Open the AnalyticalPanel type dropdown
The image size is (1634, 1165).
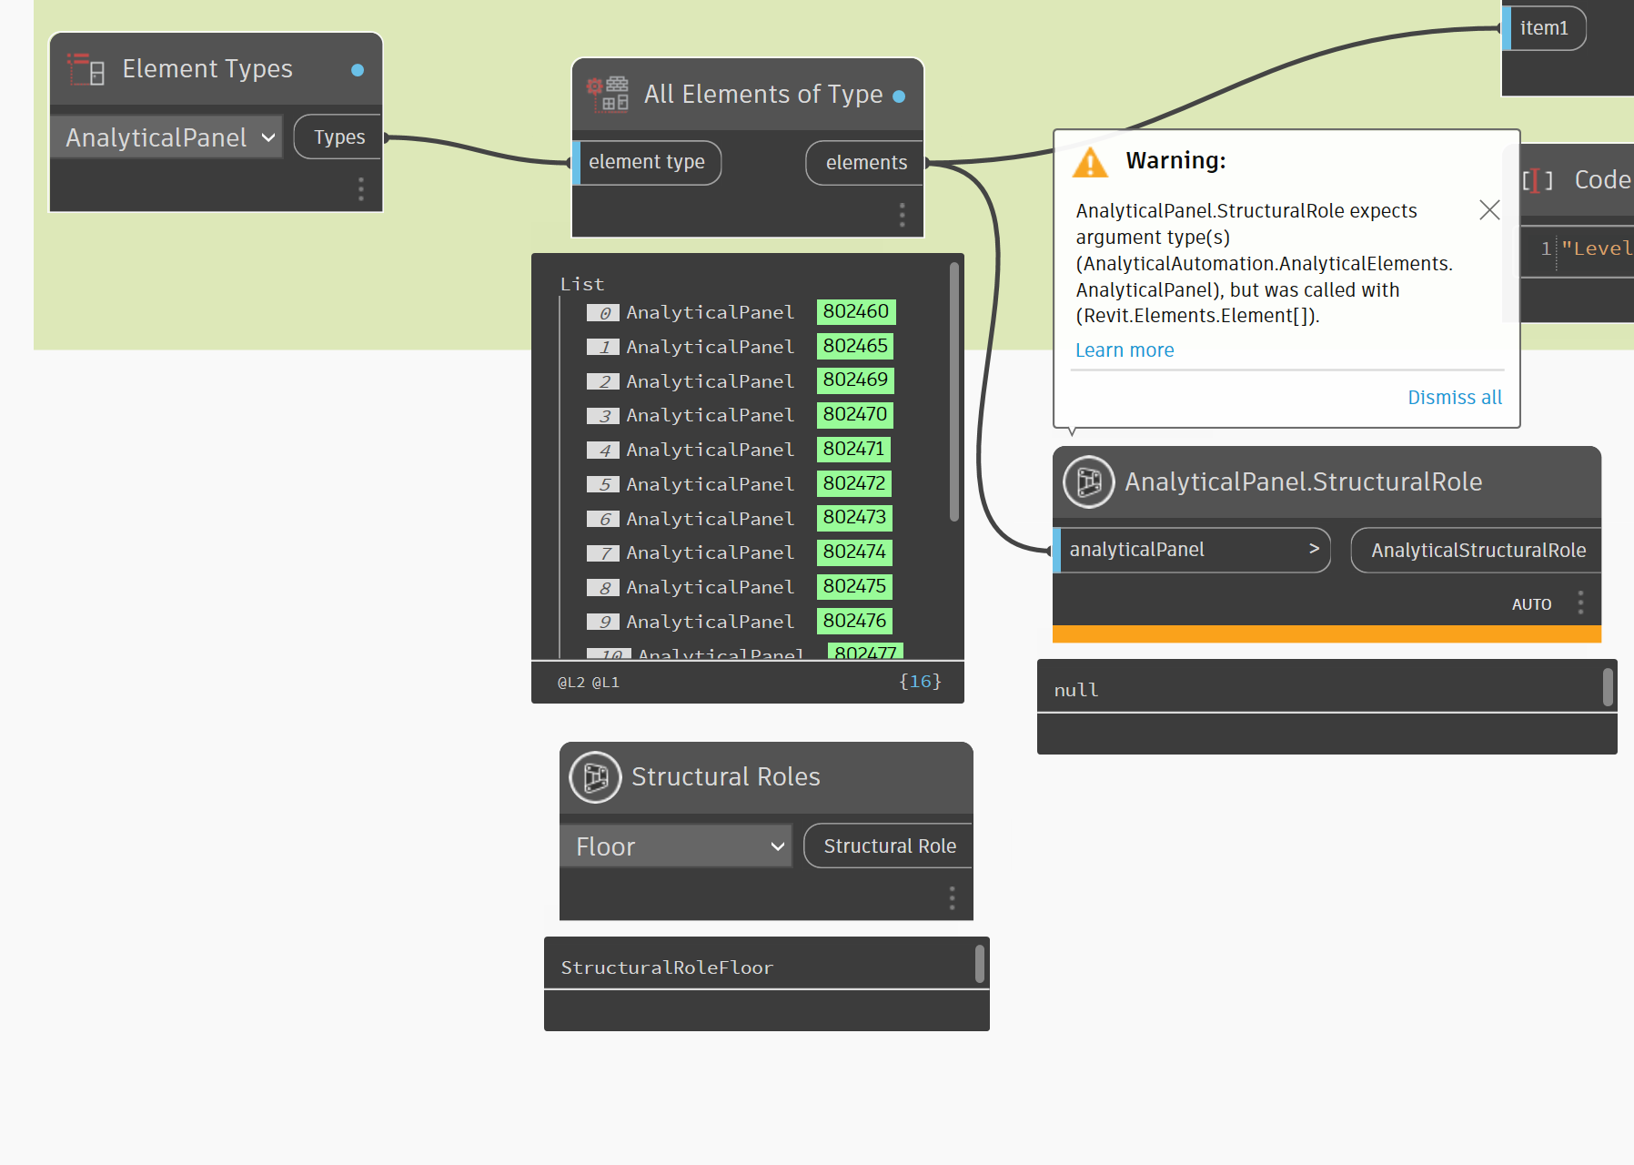click(x=267, y=137)
